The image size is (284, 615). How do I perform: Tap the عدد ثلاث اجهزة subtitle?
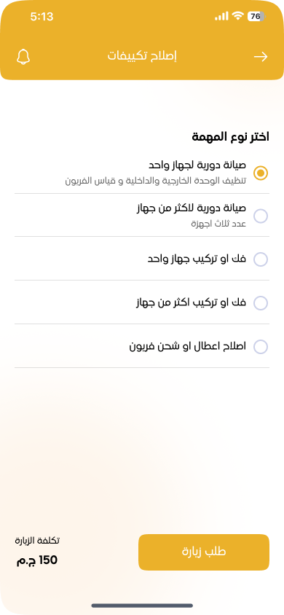click(218, 224)
